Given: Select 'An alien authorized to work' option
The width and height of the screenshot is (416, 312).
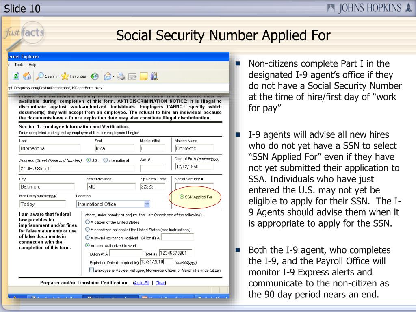Looking at the screenshot, I should (x=87, y=245).
